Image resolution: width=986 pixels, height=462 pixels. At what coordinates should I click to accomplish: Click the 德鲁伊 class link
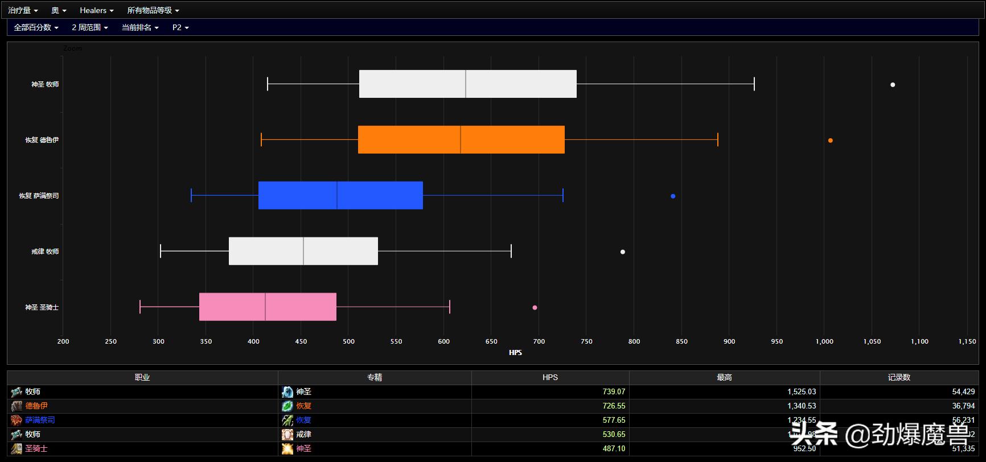click(x=36, y=406)
